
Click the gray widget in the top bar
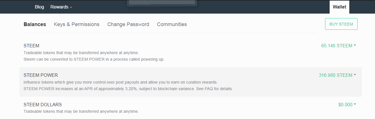coord(162,3)
